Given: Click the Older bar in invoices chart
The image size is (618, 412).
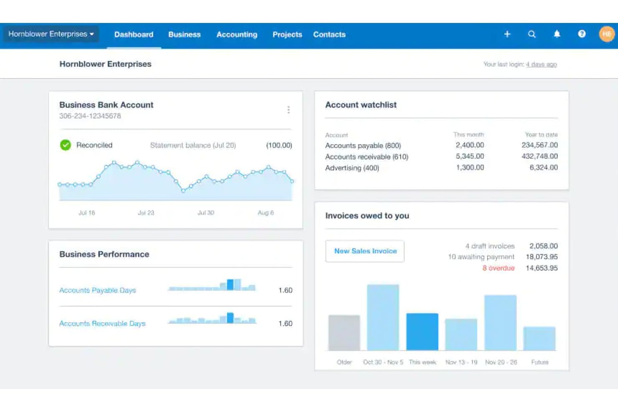Looking at the screenshot, I should point(344,333).
